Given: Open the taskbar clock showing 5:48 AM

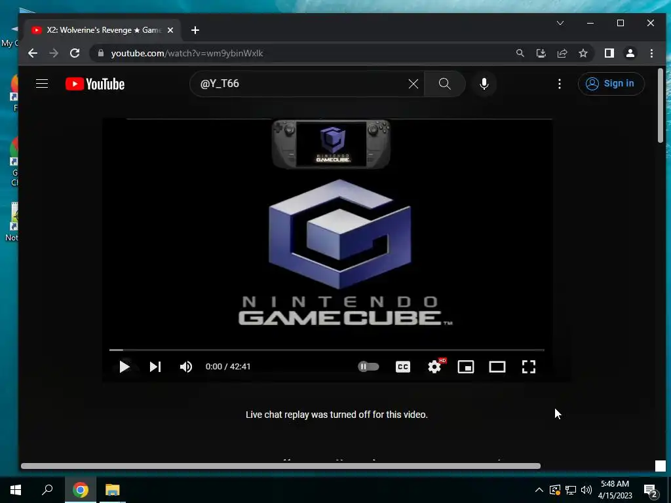Looking at the screenshot, I should pos(615,490).
